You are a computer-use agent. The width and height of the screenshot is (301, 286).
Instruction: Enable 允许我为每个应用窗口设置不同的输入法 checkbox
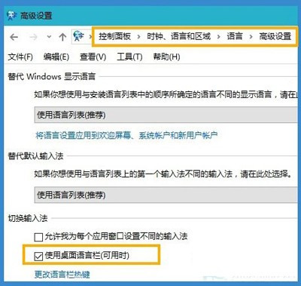[38, 237]
